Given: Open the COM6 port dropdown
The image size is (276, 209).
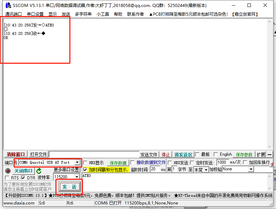Looking at the screenshot, I should point(77,162).
